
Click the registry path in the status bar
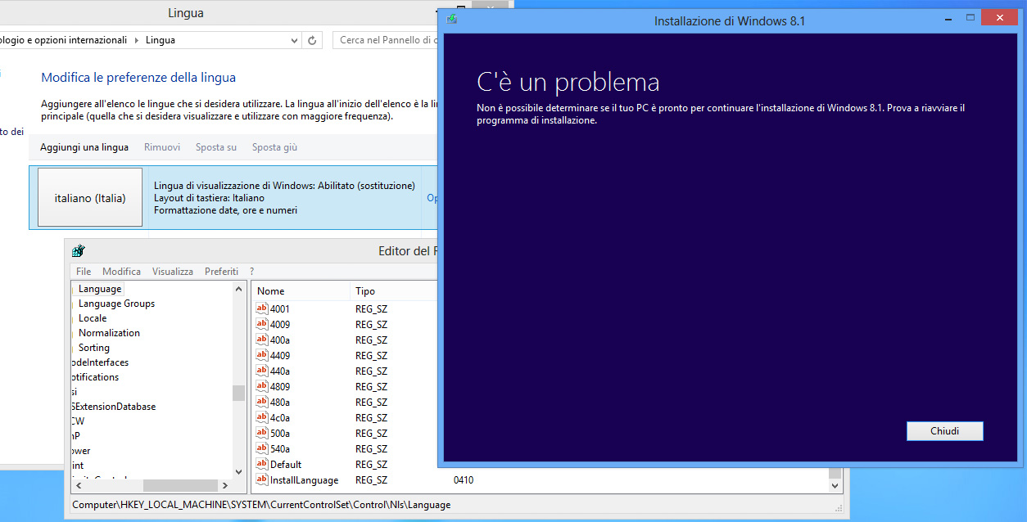tap(261, 505)
